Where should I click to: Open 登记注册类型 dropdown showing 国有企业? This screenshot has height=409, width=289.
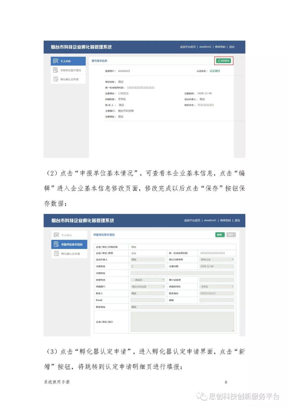217,260
